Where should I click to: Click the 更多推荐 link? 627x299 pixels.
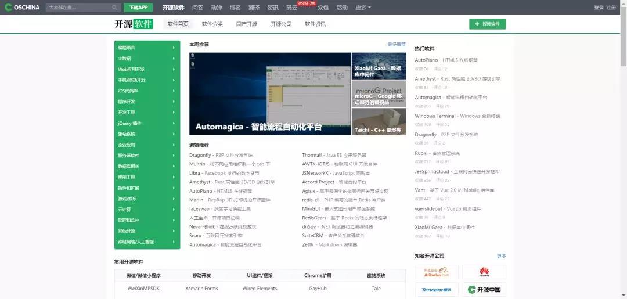pyautogui.click(x=397, y=44)
